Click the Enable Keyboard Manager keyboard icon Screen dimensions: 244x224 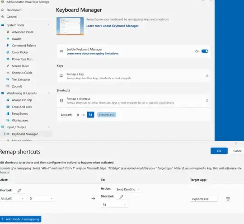click(61, 51)
